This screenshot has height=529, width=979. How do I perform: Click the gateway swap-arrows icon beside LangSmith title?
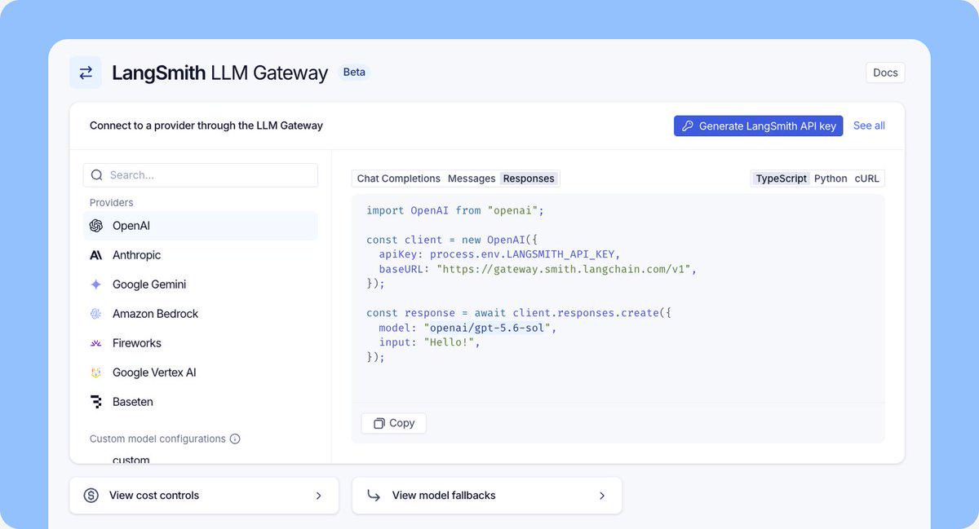(x=86, y=73)
